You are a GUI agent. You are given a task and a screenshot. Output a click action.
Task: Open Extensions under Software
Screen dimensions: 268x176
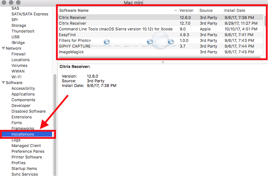click(x=22, y=117)
